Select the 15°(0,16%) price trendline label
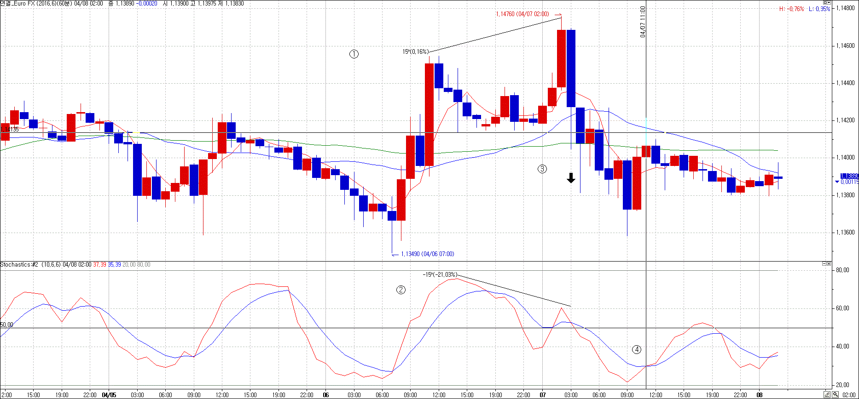The height and width of the screenshot is (399, 859). [x=415, y=52]
